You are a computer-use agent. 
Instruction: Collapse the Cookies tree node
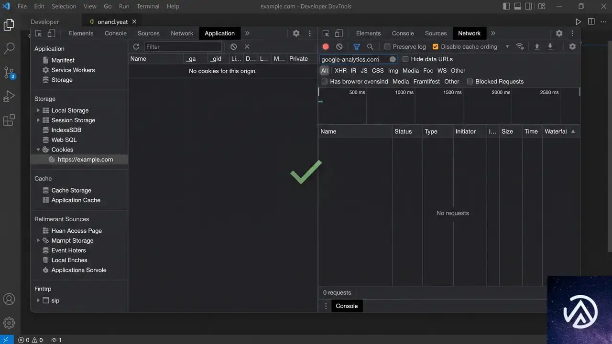tap(38, 150)
